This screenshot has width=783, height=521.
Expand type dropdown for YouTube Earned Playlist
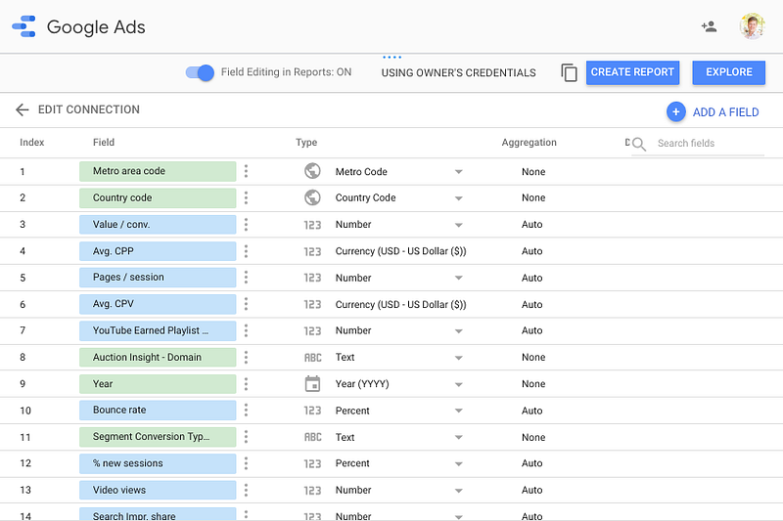click(x=458, y=331)
